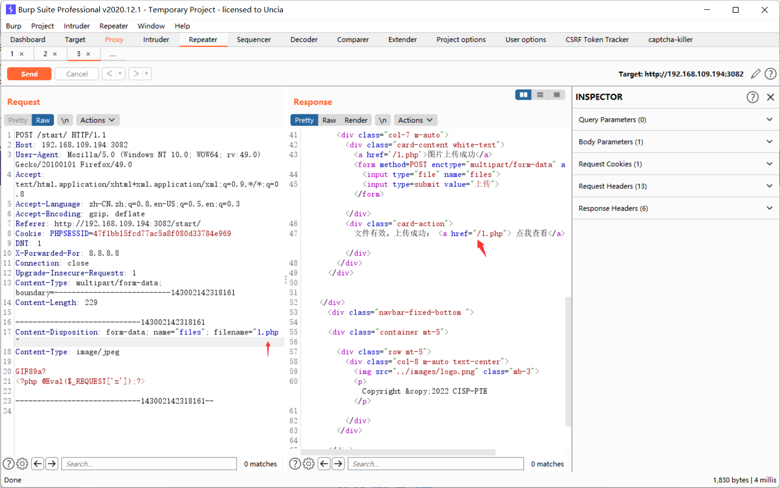The image size is (780, 488).
Task: Go to next response search match
Action: [338, 464]
